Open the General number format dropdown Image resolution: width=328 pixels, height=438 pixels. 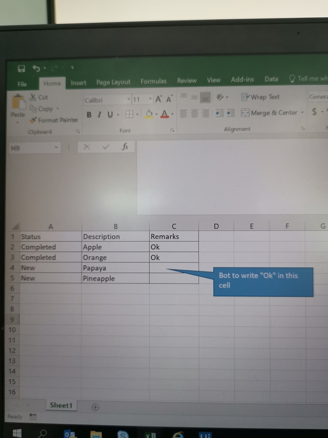(x=318, y=97)
